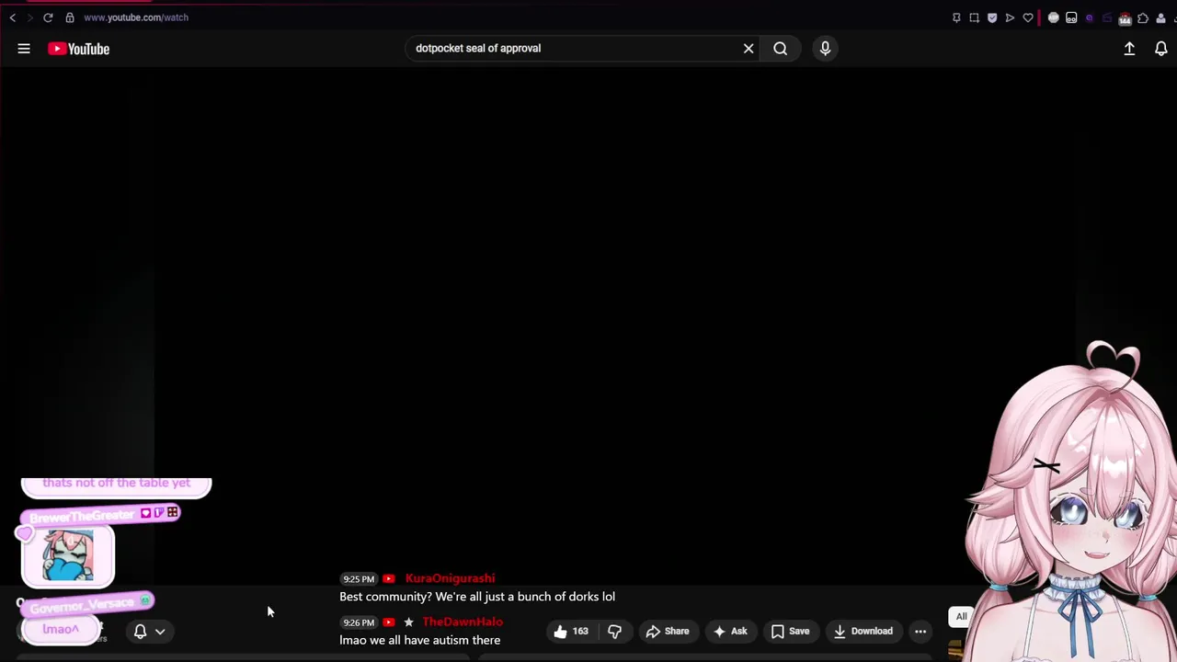Click the TheDawnHalo chat username
This screenshot has height=662, width=1177.
462,622
